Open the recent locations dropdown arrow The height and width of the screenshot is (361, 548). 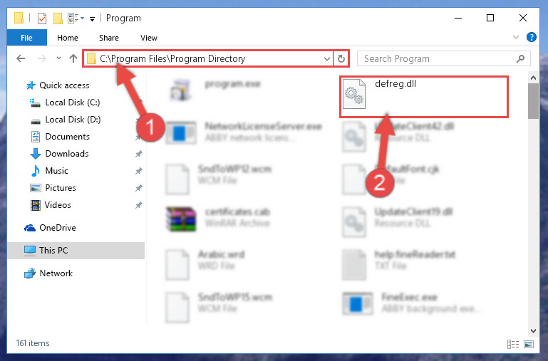58,58
